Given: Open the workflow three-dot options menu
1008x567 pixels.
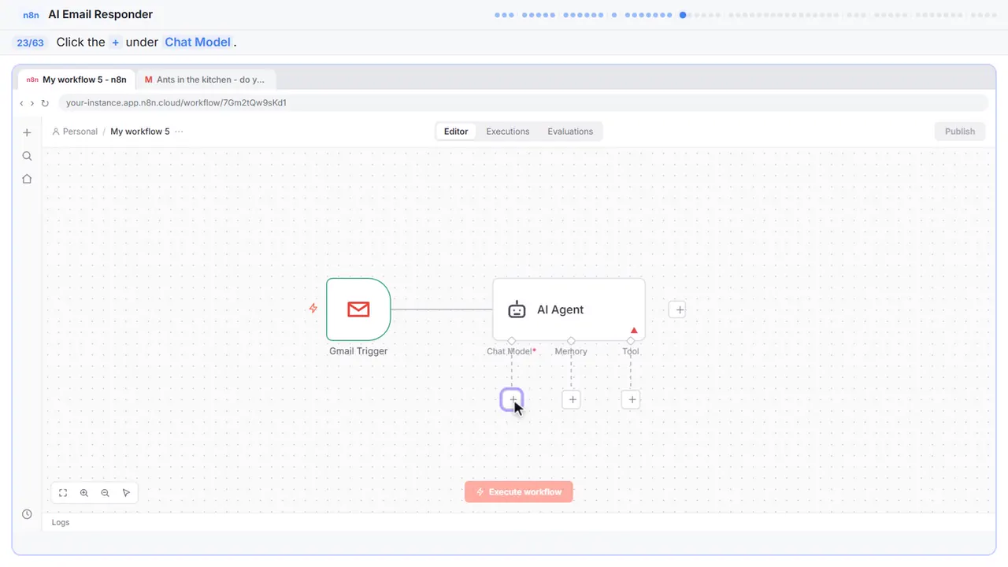Looking at the screenshot, I should pos(179,132).
